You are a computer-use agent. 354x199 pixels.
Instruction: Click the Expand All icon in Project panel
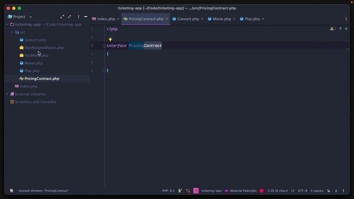(62, 17)
